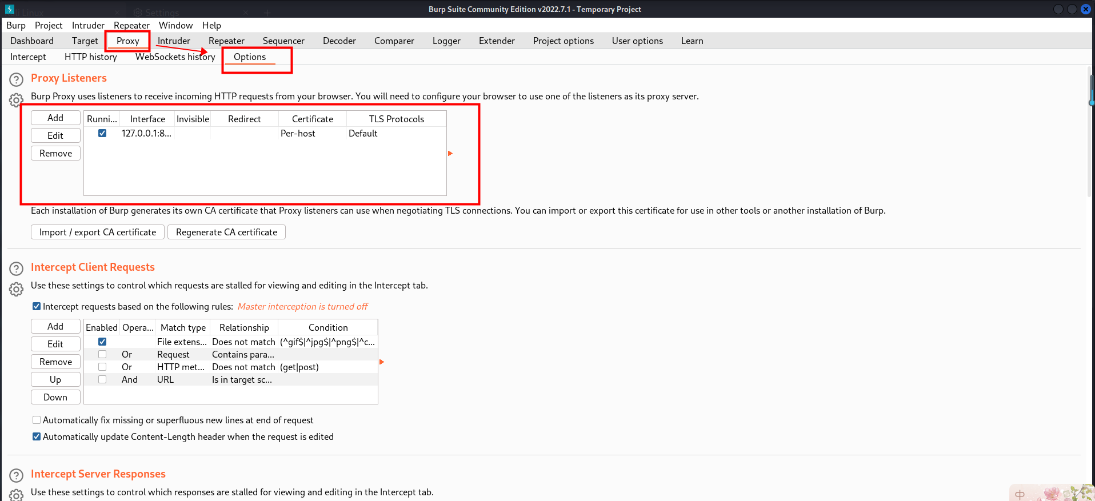The width and height of the screenshot is (1095, 501).
Task: Open the Burp menu
Action: pyautogui.click(x=16, y=25)
